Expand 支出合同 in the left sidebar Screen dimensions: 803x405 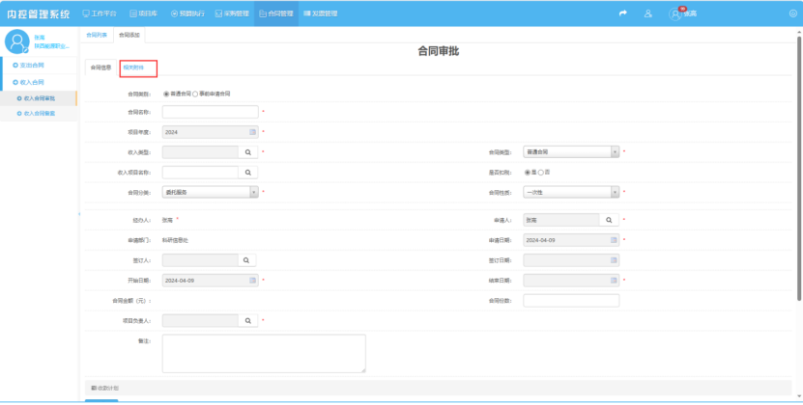click(28, 65)
